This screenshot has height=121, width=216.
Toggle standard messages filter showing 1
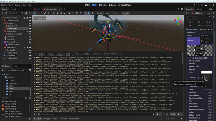[159, 114]
